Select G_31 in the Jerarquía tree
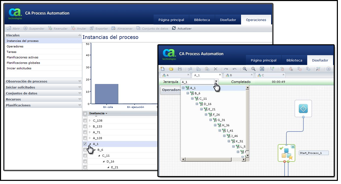The width and height of the screenshot is (341, 184). pyautogui.click(x=221, y=120)
